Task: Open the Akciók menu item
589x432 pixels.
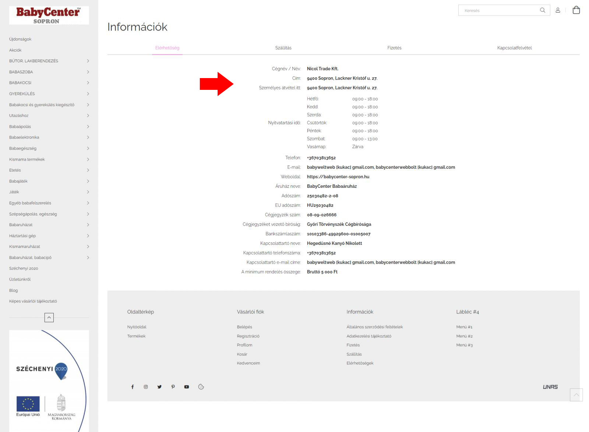Action: [15, 50]
